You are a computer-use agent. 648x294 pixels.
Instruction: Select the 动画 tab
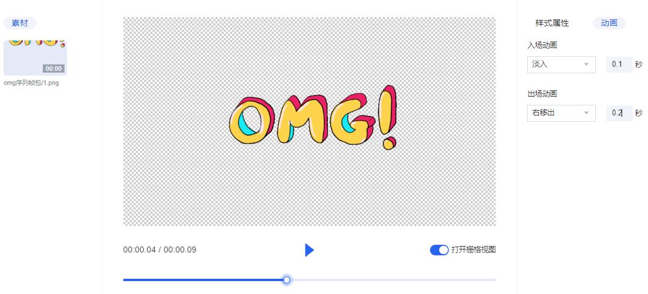click(609, 23)
